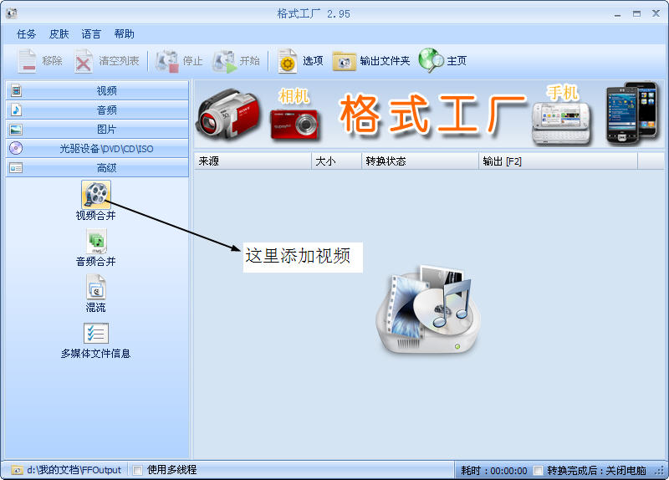Open the 输出文件夹 output folder icon
This screenshot has width=669, height=480.
(344, 61)
